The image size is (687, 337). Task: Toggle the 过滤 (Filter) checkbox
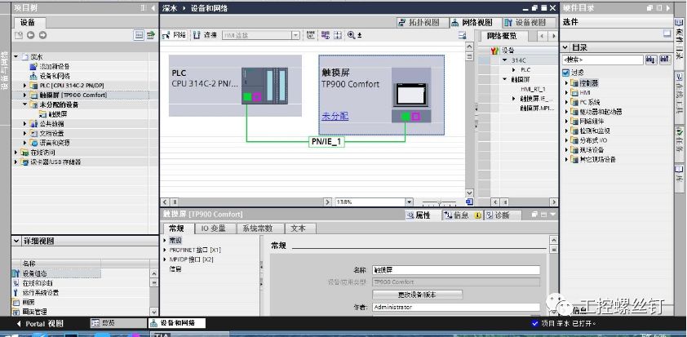click(x=565, y=73)
